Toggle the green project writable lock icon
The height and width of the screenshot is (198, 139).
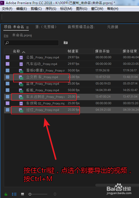coord(6,194)
